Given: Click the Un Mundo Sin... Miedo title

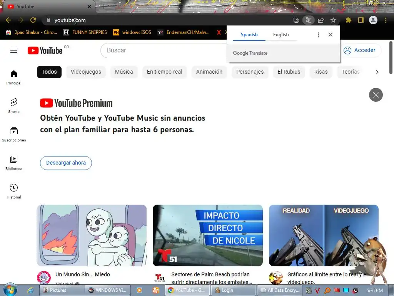Looking at the screenshot, I should coord(83,274).
